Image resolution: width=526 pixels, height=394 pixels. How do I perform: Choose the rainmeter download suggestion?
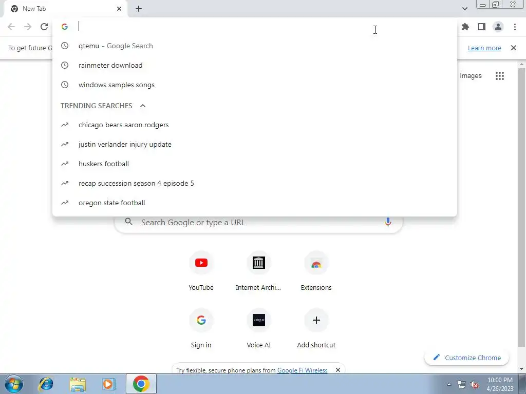255,65
